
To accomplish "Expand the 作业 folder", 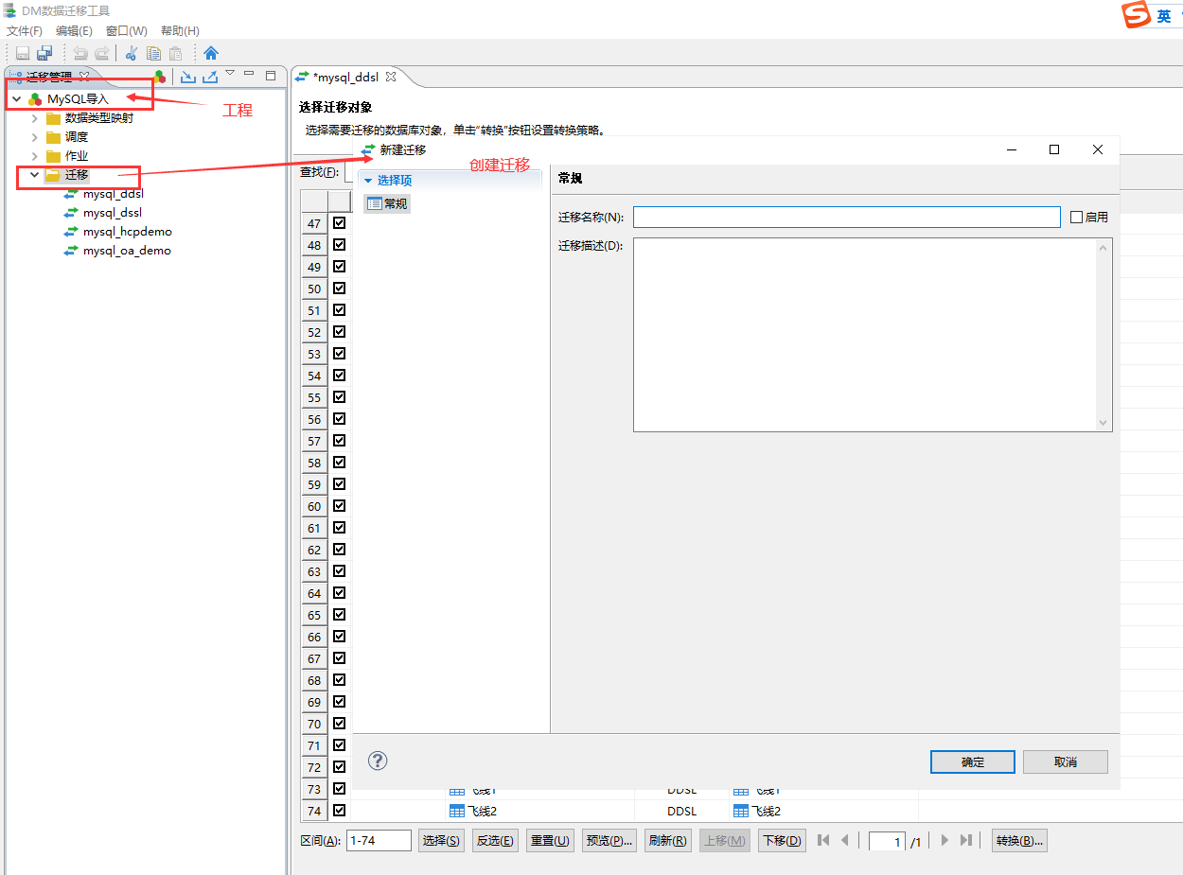I will point(35,156).
